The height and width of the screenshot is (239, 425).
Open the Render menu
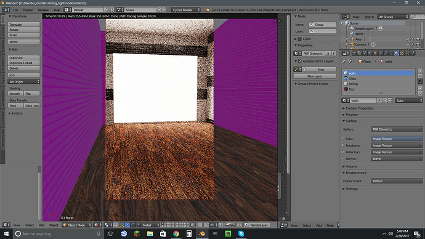tap(28, 10)
